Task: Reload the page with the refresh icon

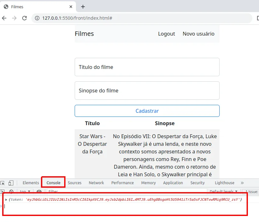Action: (x=24, y=18)
